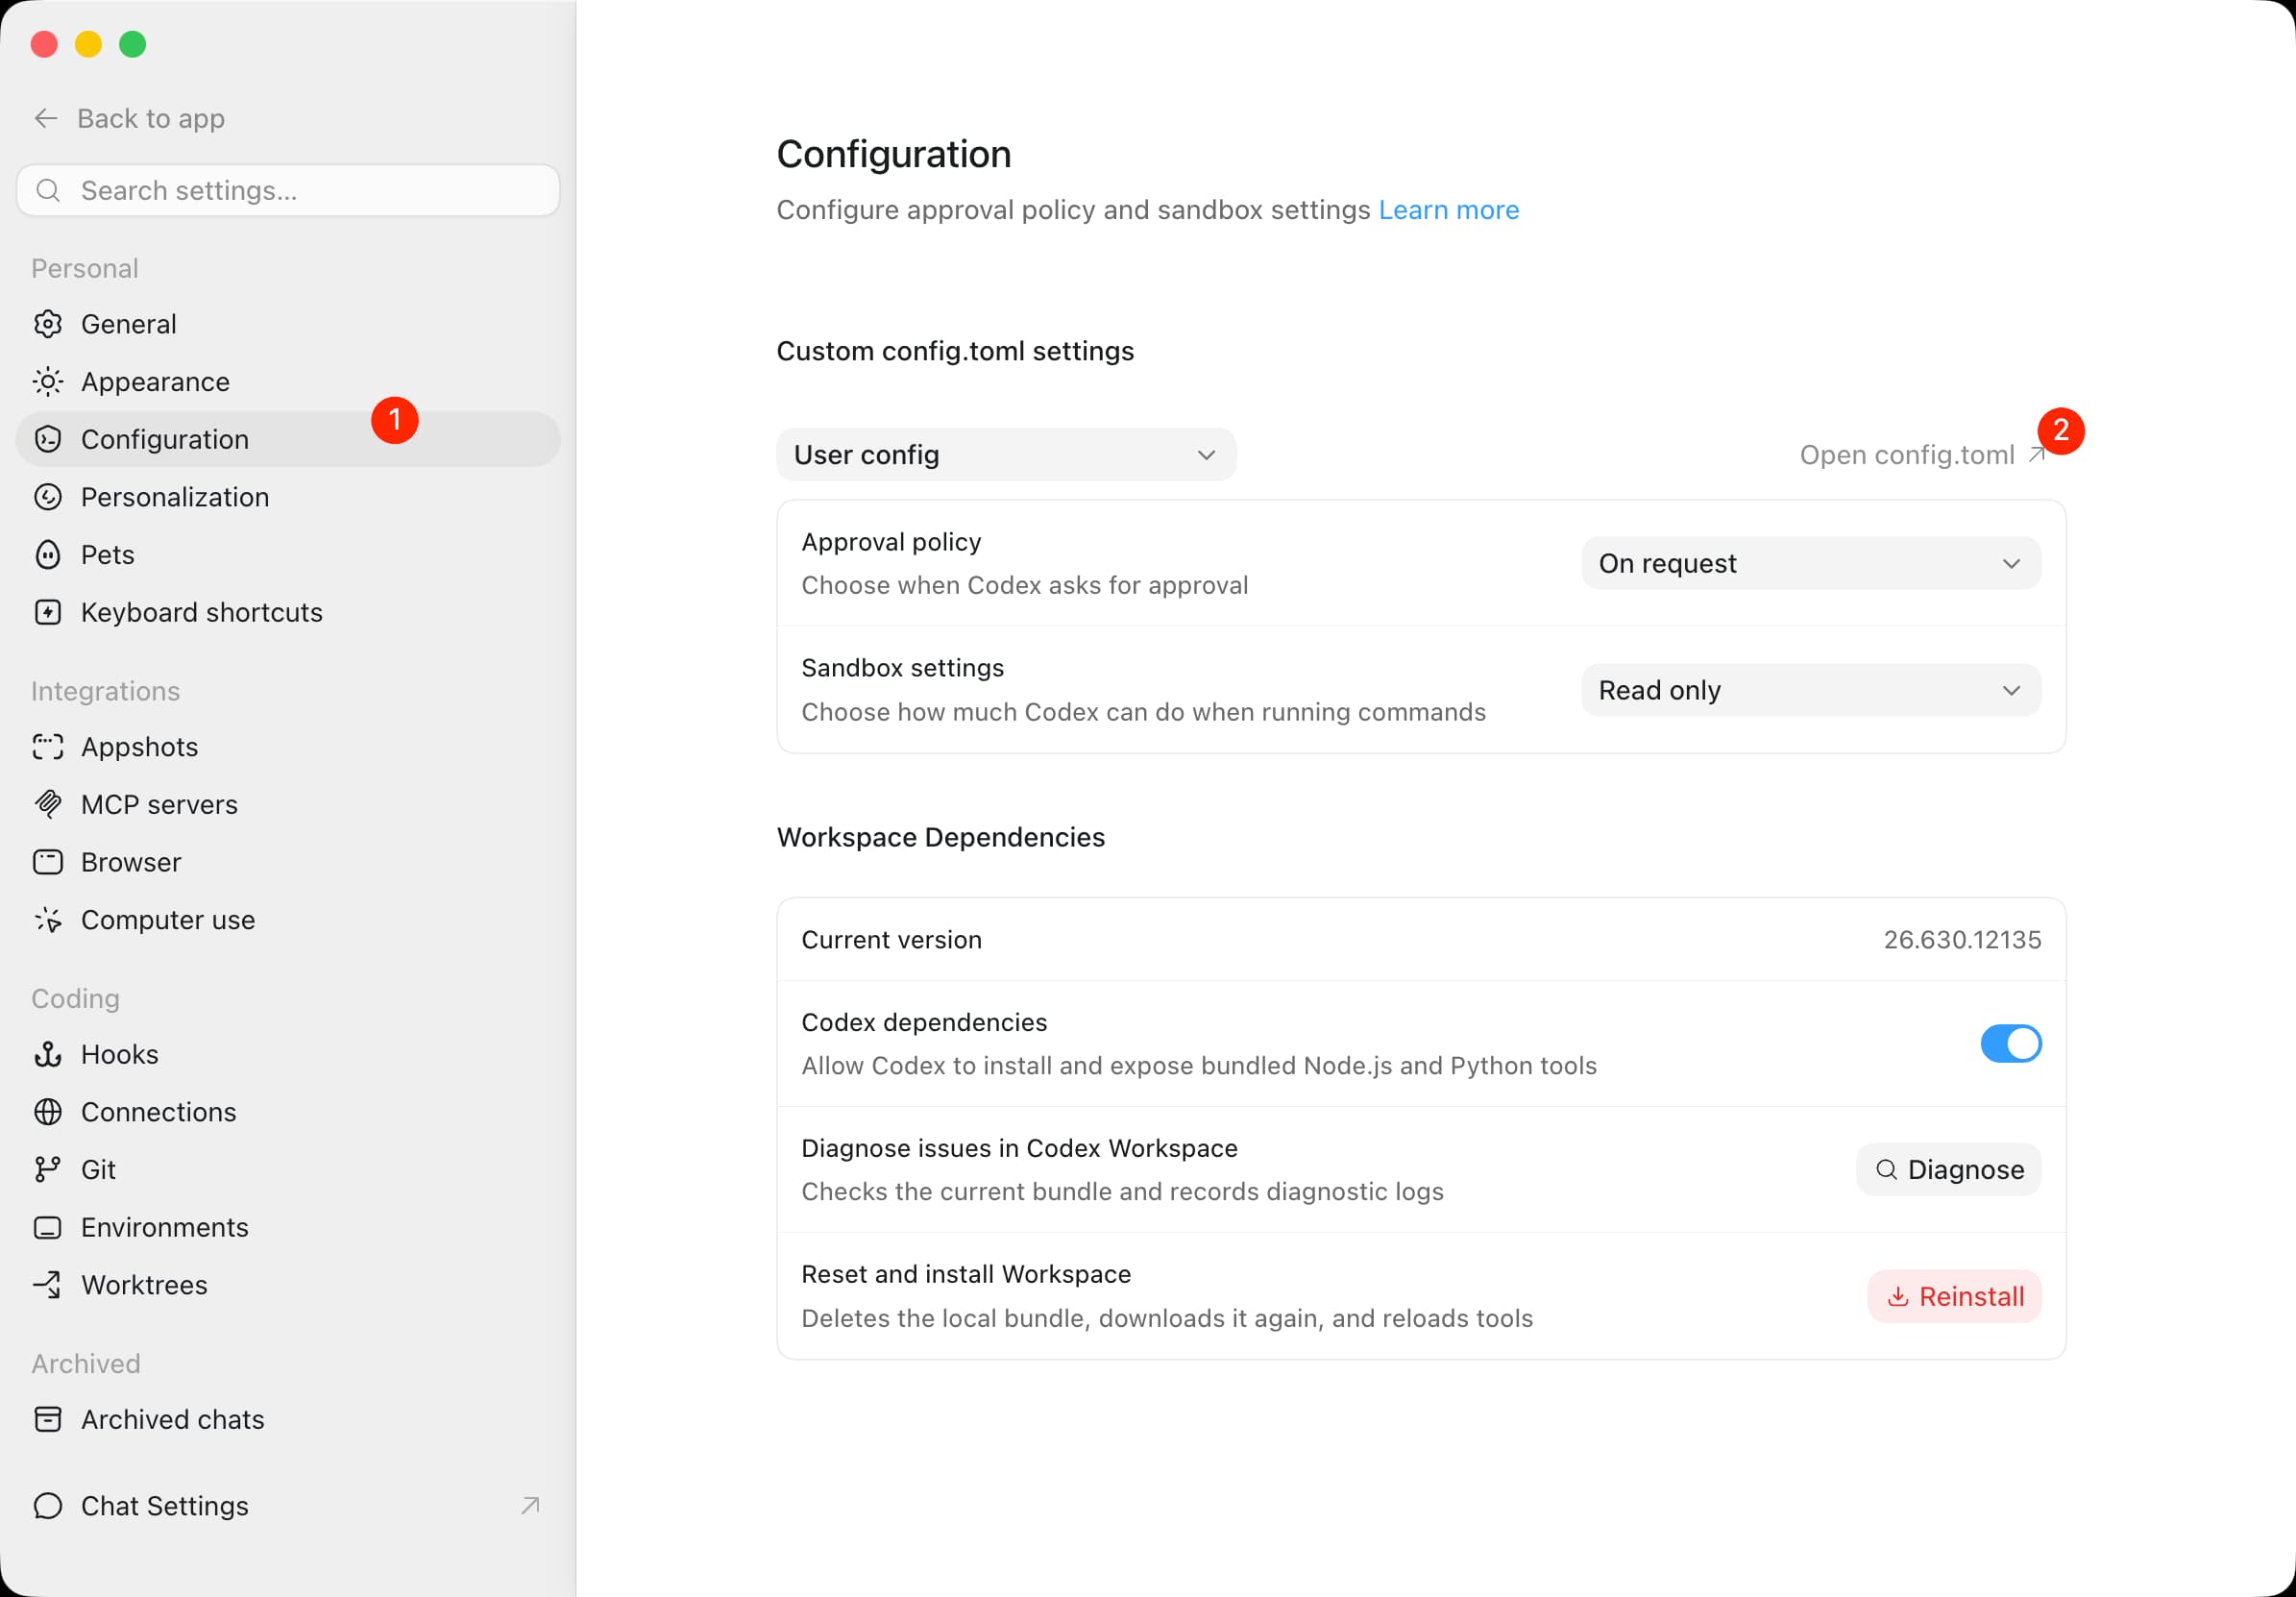Open the Approval policy On request dropdown

(1811, 563)
